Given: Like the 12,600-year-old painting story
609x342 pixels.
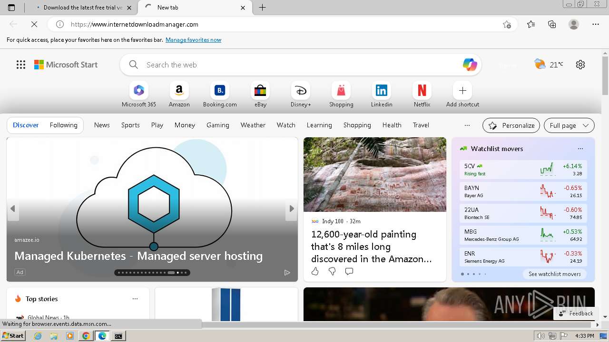Looking at the screenshot, I should point(315,271).
